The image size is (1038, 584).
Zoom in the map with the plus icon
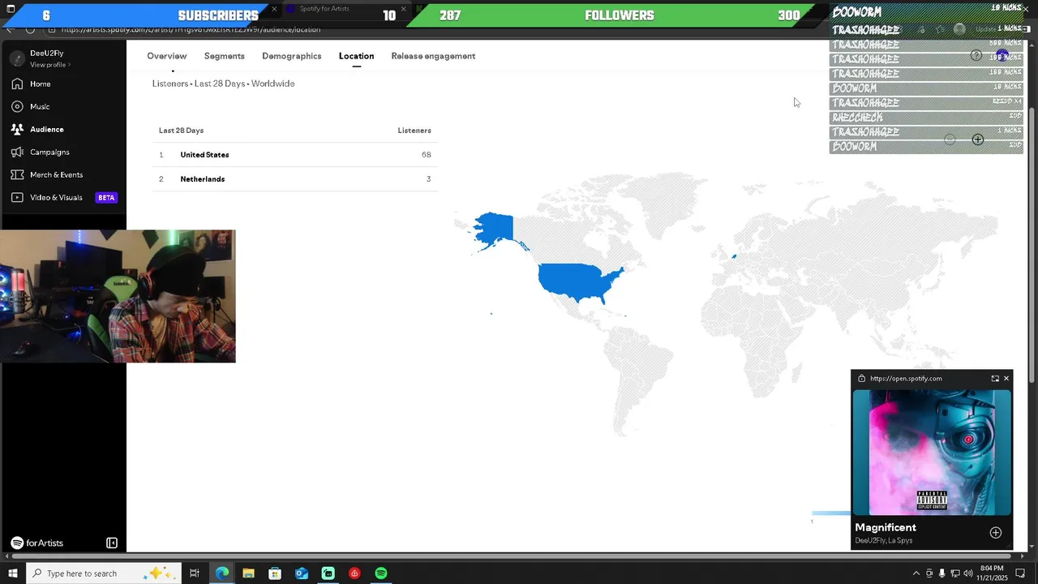point(977,140)
